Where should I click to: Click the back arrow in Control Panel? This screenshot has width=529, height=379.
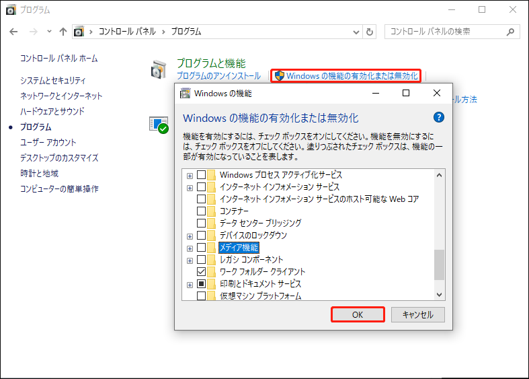point(13,32)
